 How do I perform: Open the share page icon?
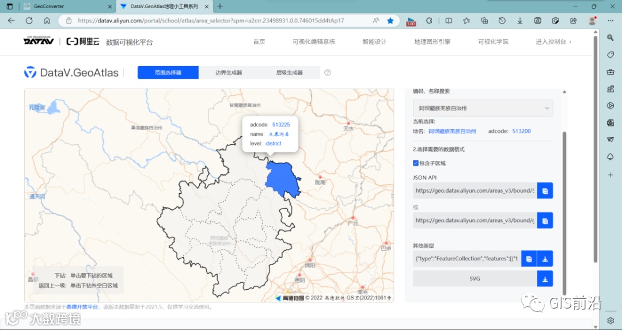pos(573,21)
